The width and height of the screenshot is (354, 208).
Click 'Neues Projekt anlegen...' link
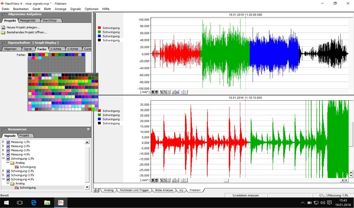pyautogui.click(x=23, y=27)
